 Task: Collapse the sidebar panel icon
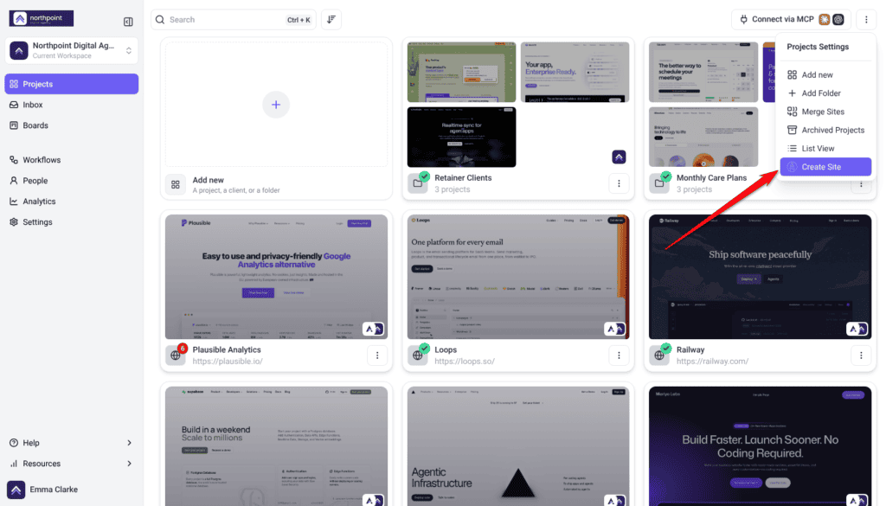coord(128,22)
